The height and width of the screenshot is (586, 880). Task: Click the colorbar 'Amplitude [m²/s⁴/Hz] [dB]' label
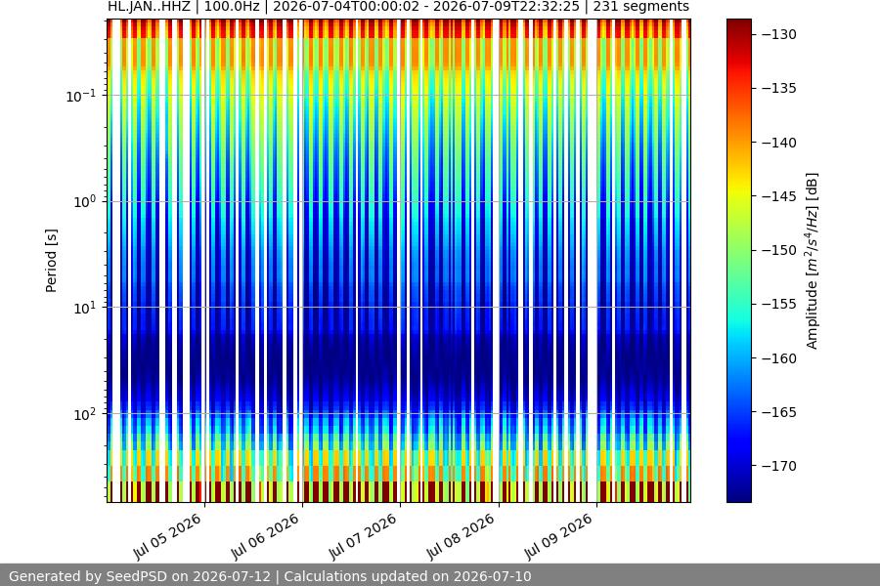pyautogui.click(x=813, y=261)
